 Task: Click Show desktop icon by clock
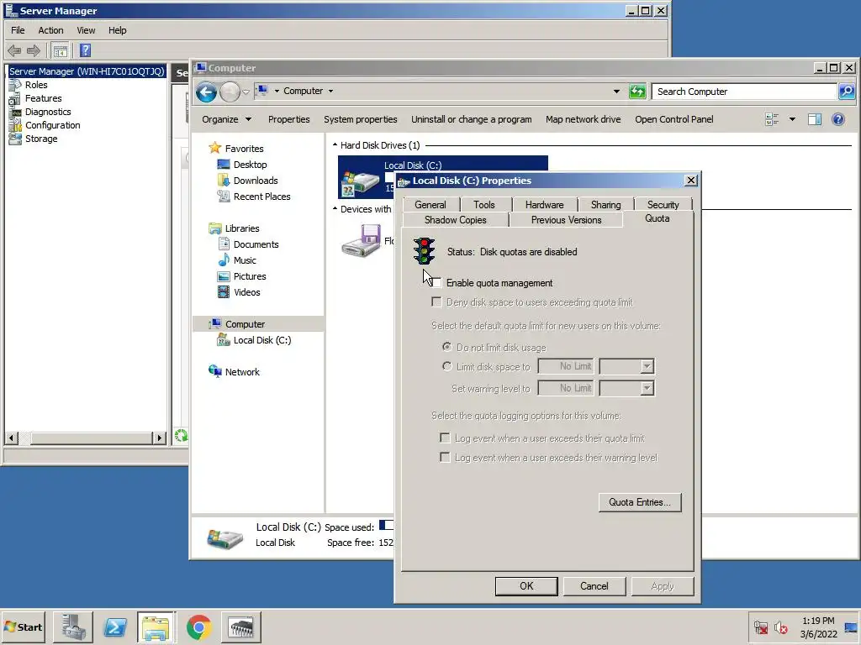(851, 627)
